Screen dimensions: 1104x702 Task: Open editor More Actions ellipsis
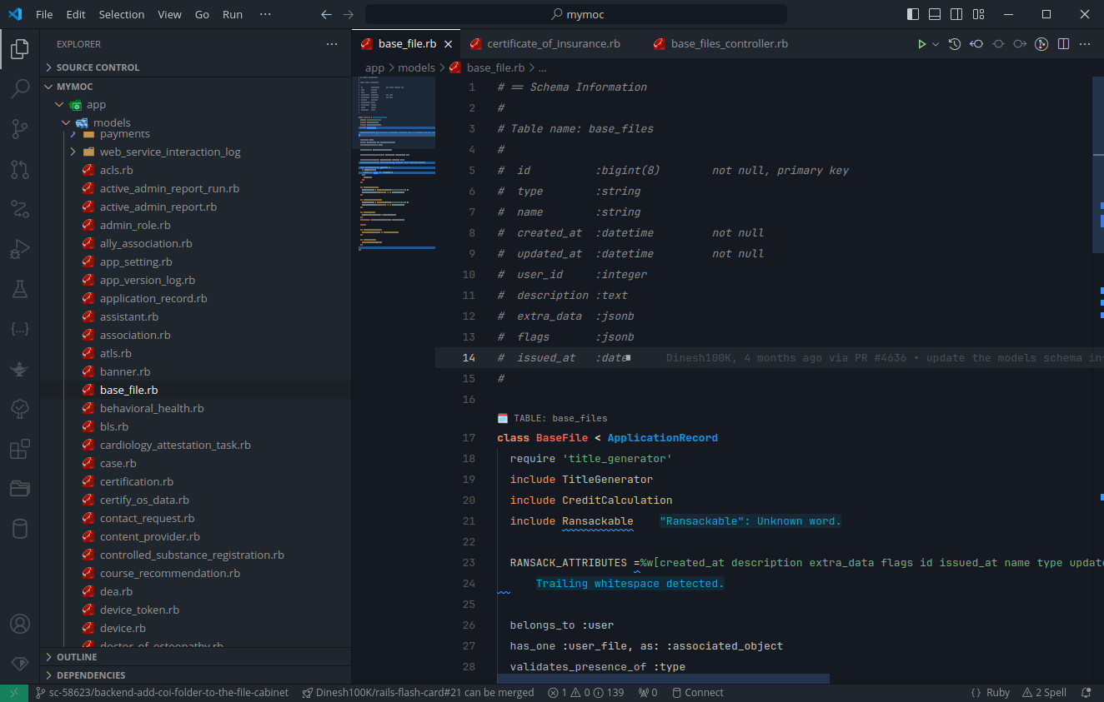1086,44
